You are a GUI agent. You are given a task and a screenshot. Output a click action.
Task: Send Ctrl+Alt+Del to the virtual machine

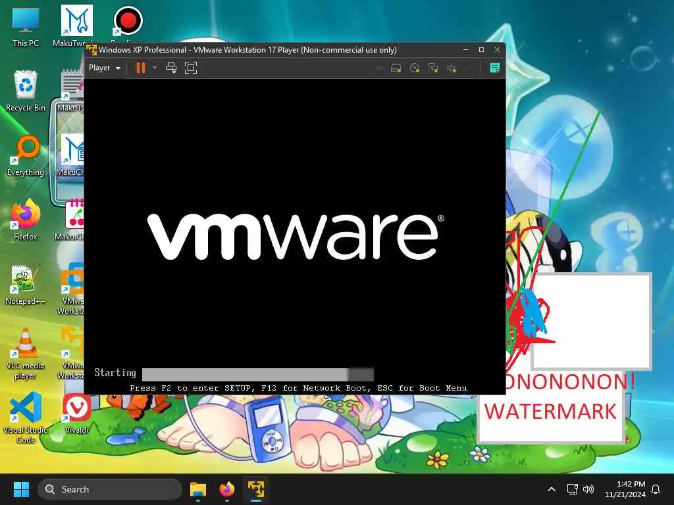click(171, 68)
